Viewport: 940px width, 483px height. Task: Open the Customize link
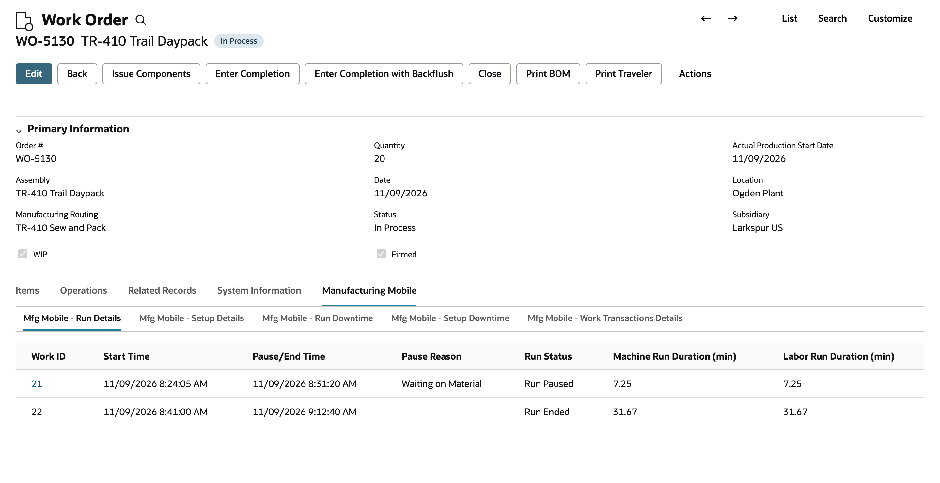point(890,18)
